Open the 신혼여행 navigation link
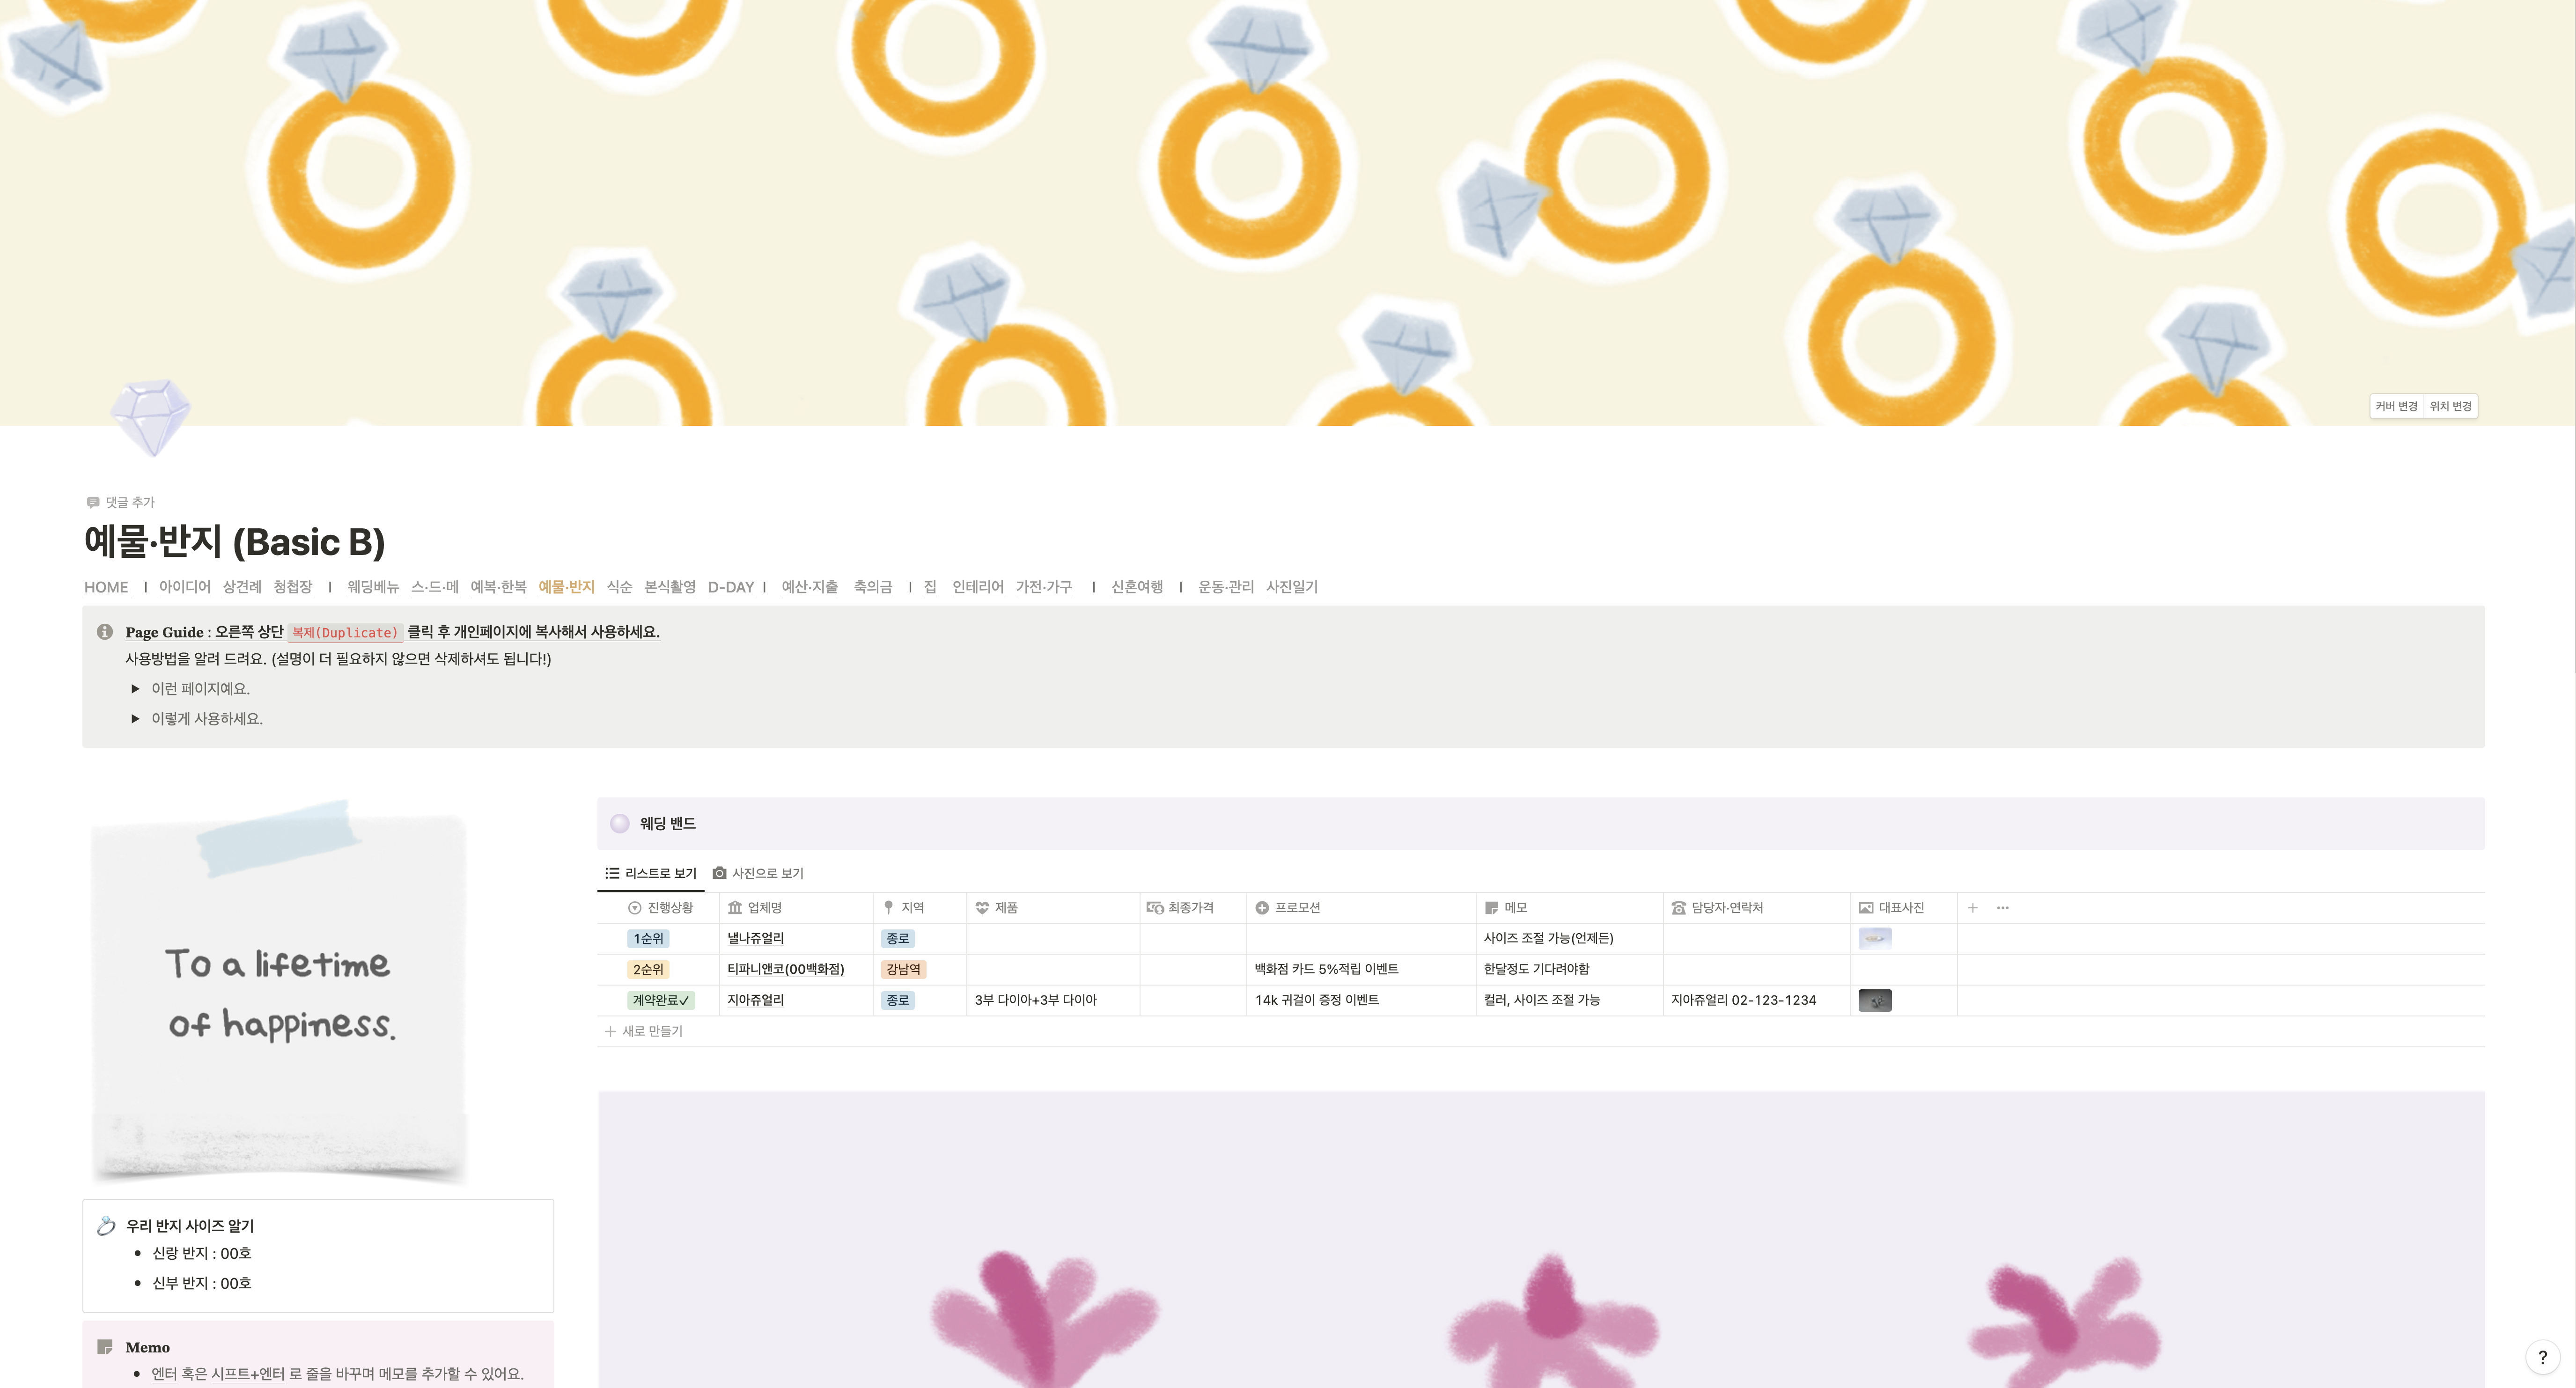Image resolution: width=2576 pixels, height=1388 pixels. coord(1137,588)
